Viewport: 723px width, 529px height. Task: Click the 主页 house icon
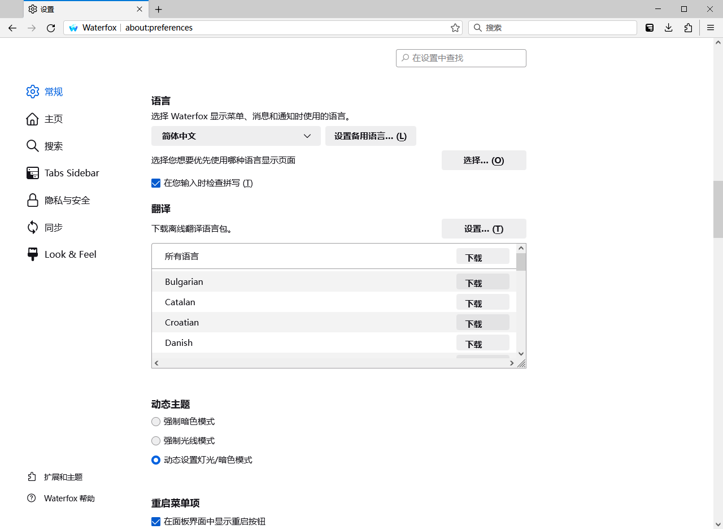[x=33, y=119]
